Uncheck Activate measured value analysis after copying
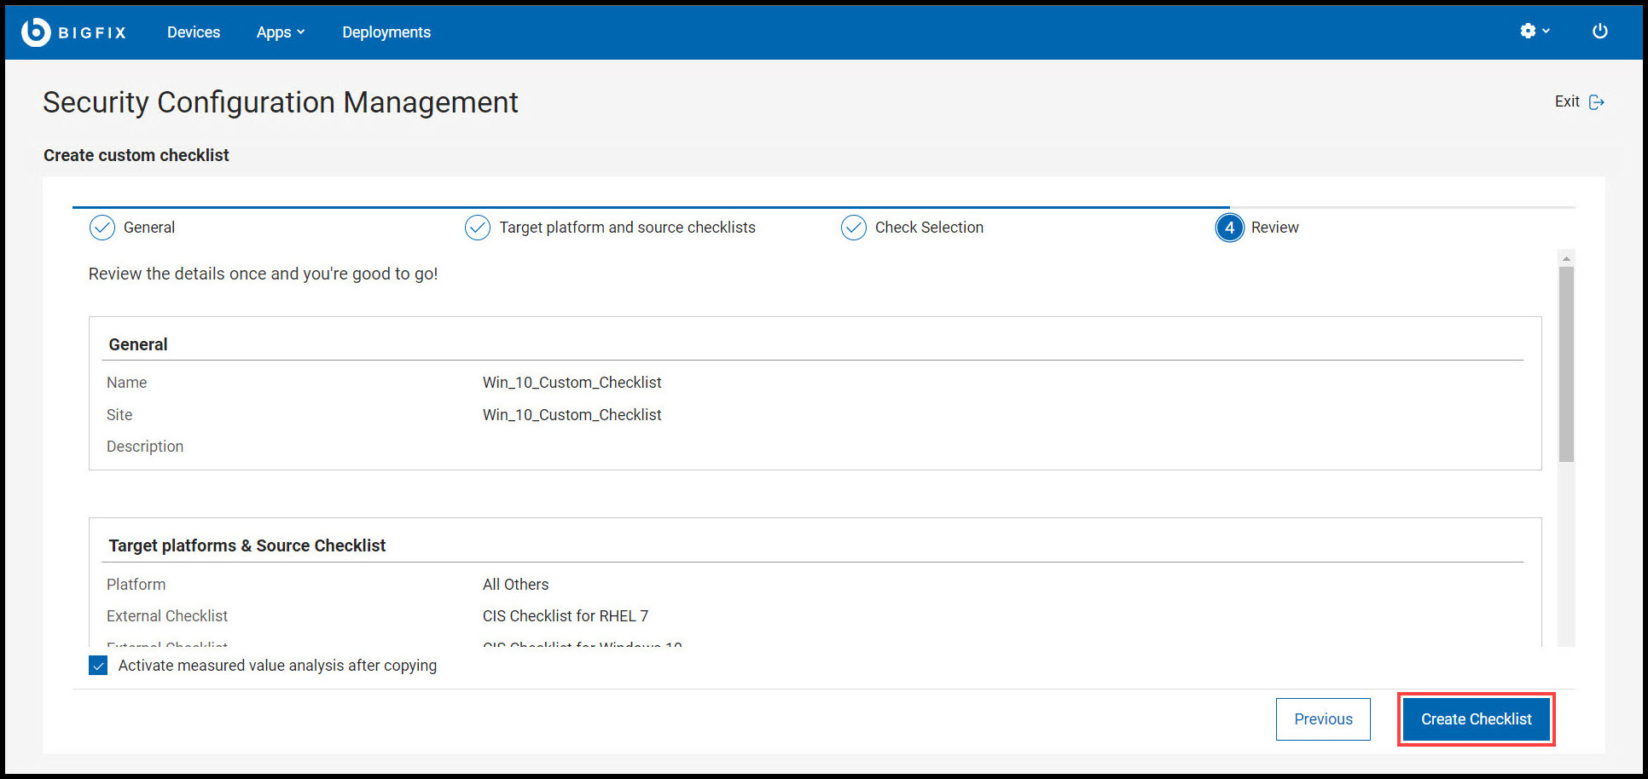 (x=98, y=665)
